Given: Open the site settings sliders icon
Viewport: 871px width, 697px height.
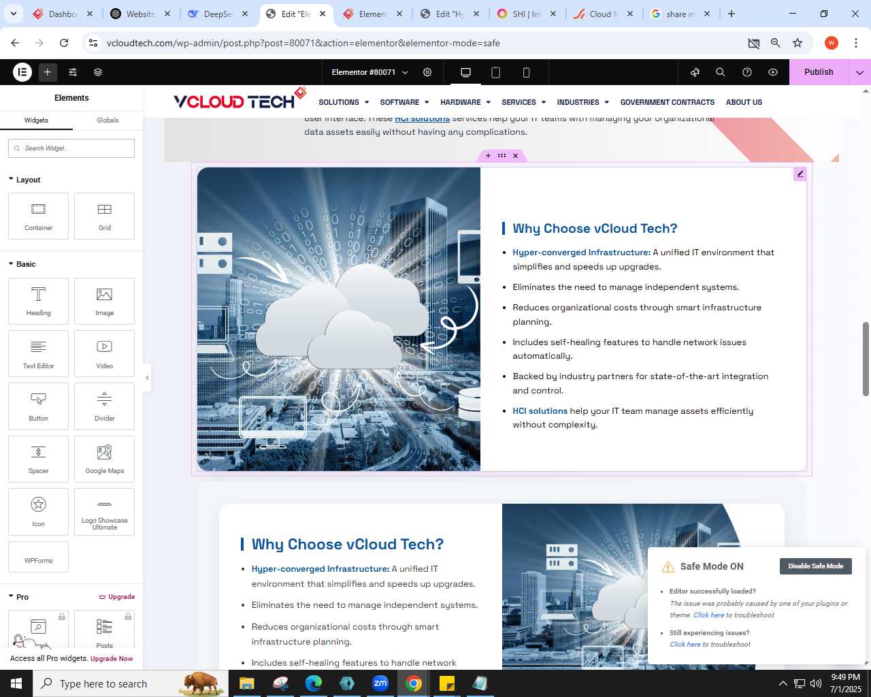Looking at the screenshot, I should pos(73,72).
